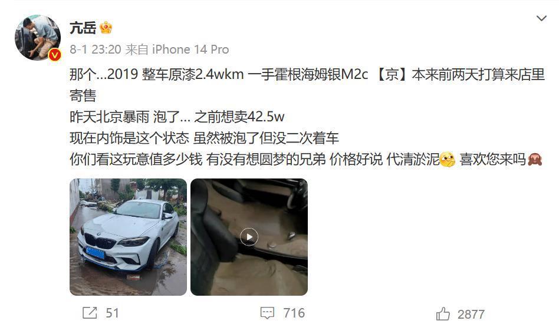Click the orange verified V badge
Viewport: 559px width, 334px height.
point(55,54)
